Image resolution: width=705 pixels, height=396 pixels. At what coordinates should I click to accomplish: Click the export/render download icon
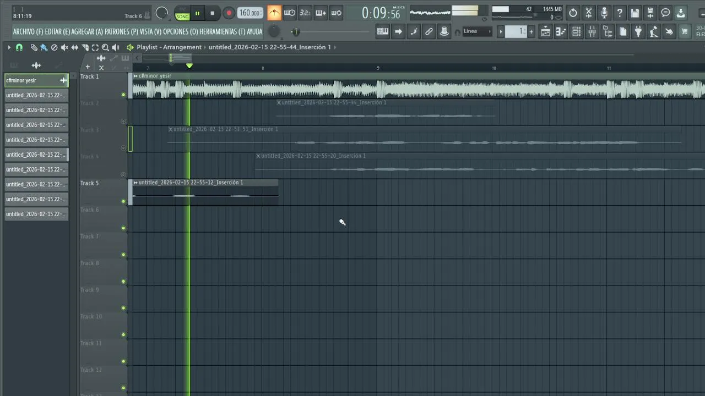[681, 13]
